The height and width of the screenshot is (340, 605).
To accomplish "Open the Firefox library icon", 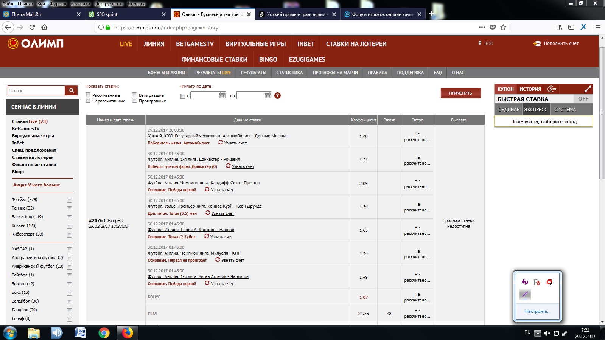I will (559, 27).
